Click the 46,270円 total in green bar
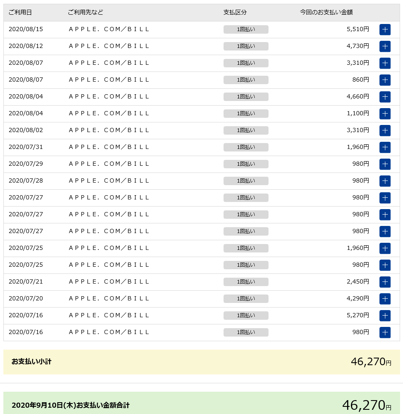Viewport: 403px width, 414px height. click(367, 405)
